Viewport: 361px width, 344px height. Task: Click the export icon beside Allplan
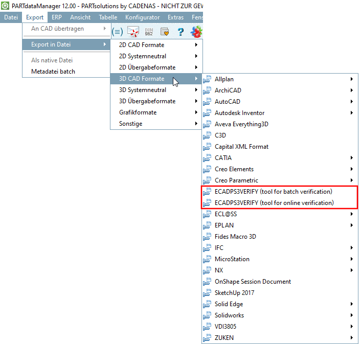click(207, 79)
